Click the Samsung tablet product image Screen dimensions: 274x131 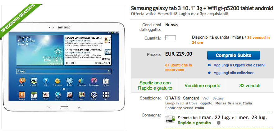click(x=64, y=67)
